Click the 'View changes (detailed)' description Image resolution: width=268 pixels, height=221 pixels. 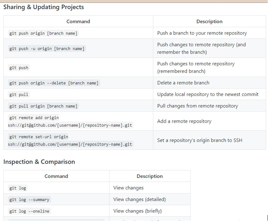139,199
